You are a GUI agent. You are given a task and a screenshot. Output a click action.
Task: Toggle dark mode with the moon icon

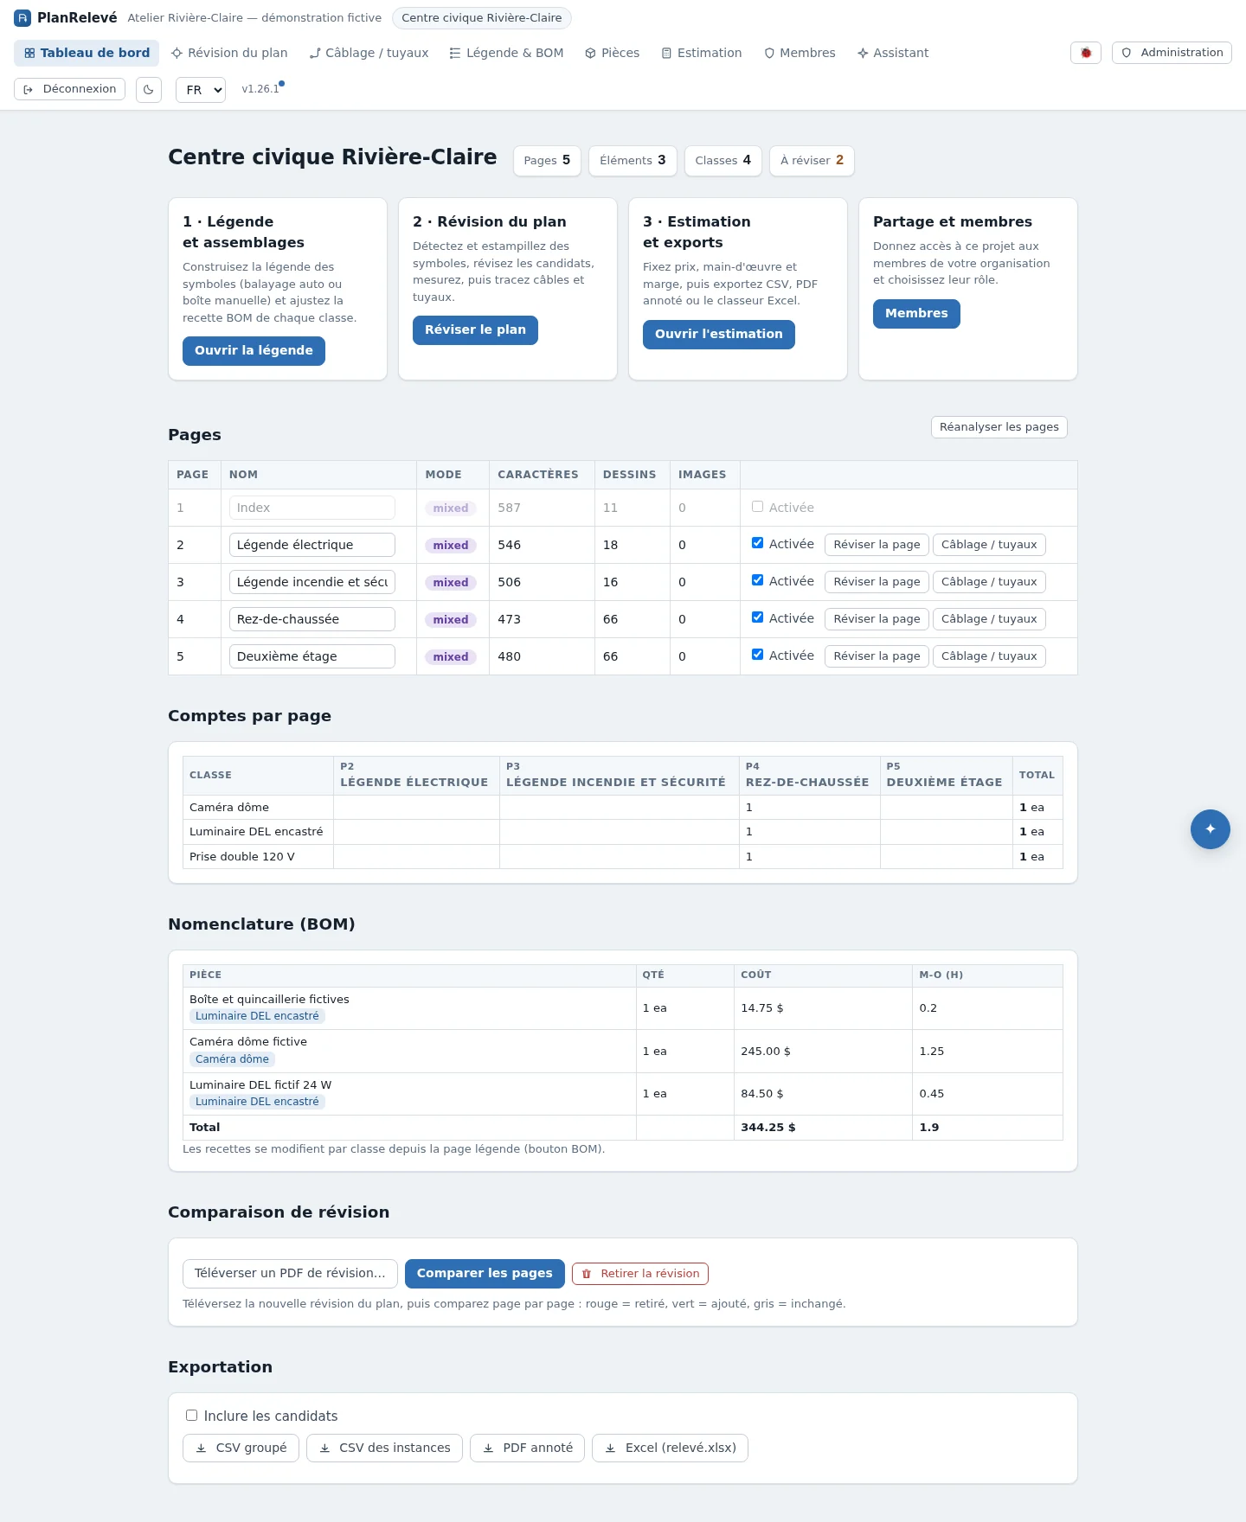pos(149,90)
